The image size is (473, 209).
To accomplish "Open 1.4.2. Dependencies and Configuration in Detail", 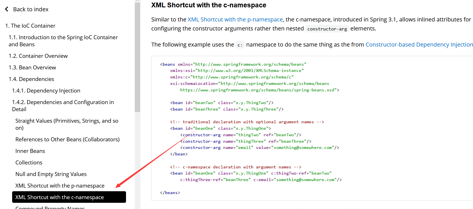I will 63,106.
